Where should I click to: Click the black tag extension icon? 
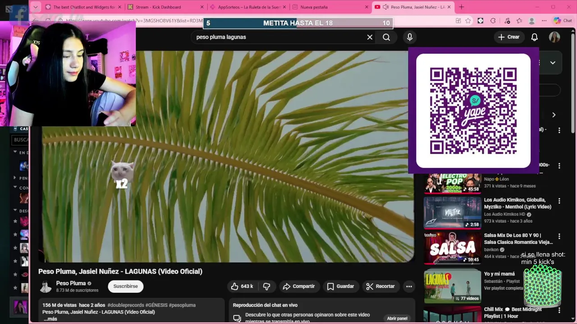pos(480,21)
